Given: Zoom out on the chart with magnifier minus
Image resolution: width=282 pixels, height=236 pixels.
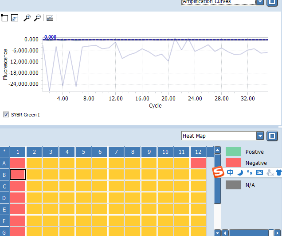Looking at the screenshot, I should coord(37,18).
